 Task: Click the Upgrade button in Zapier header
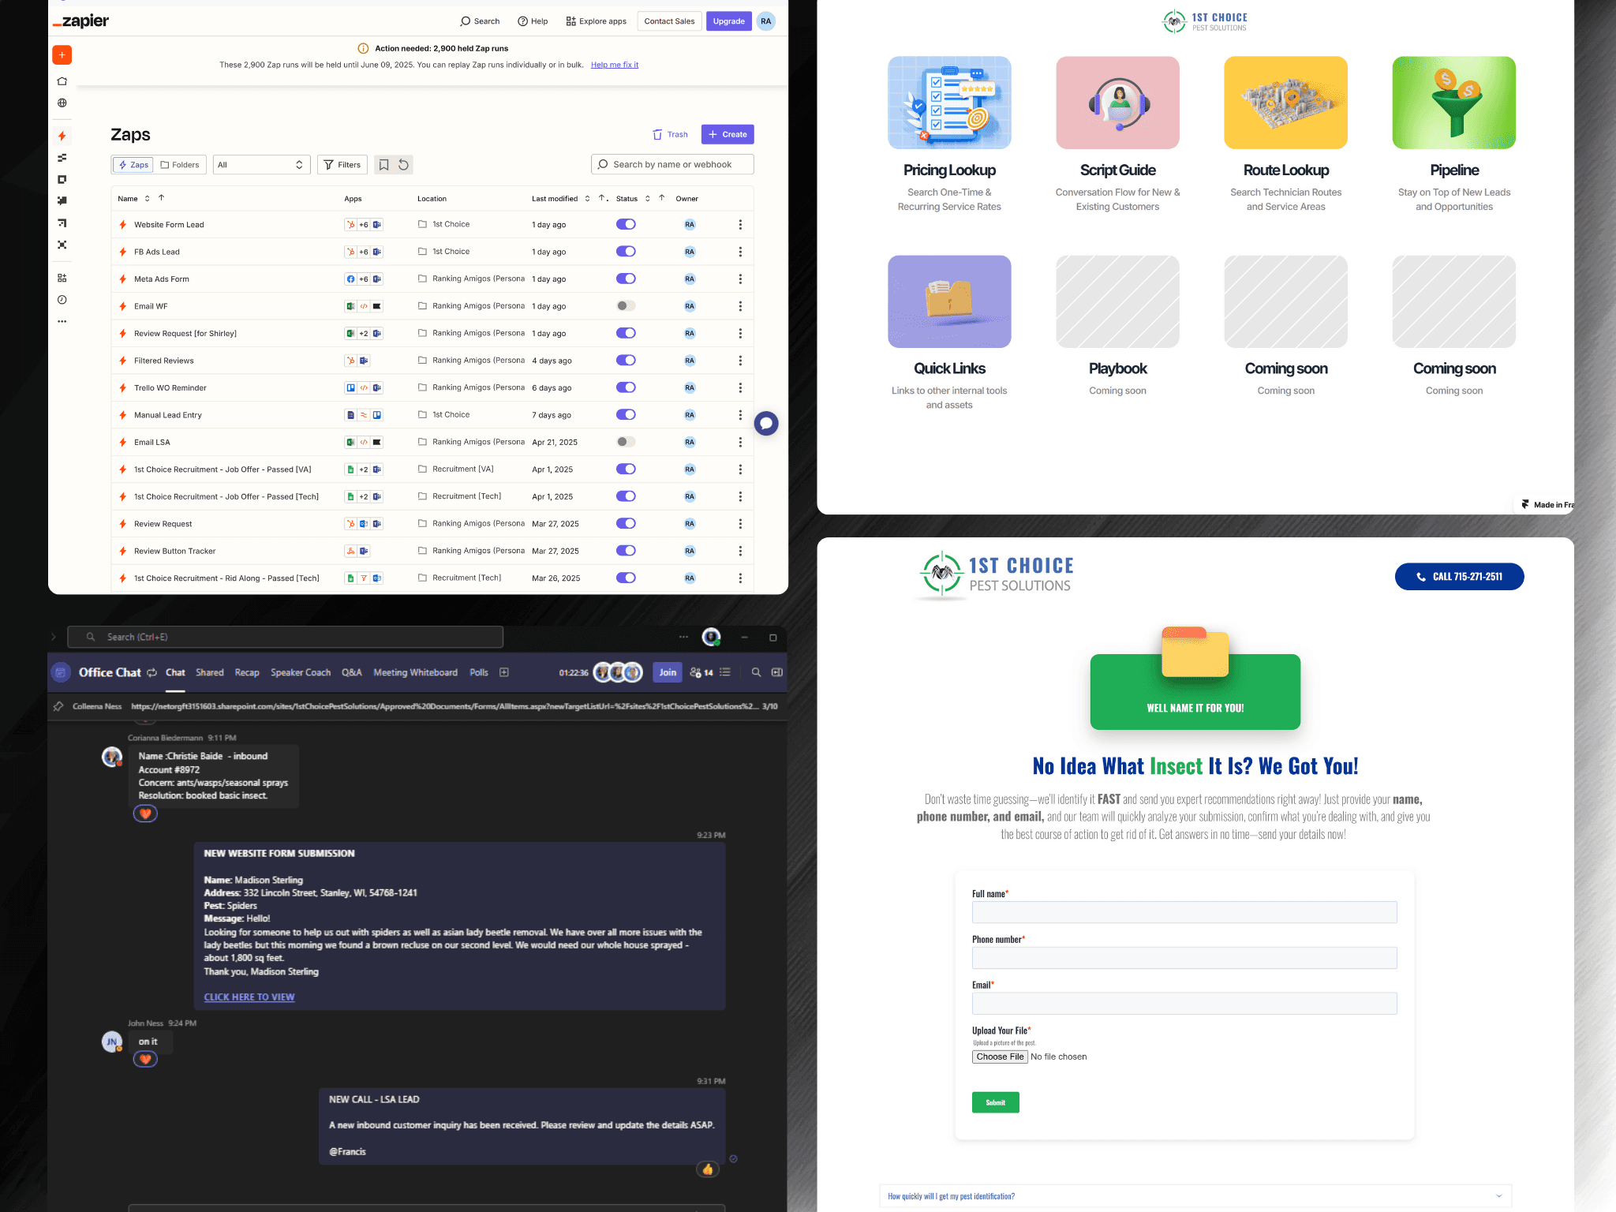coord(728,21)
